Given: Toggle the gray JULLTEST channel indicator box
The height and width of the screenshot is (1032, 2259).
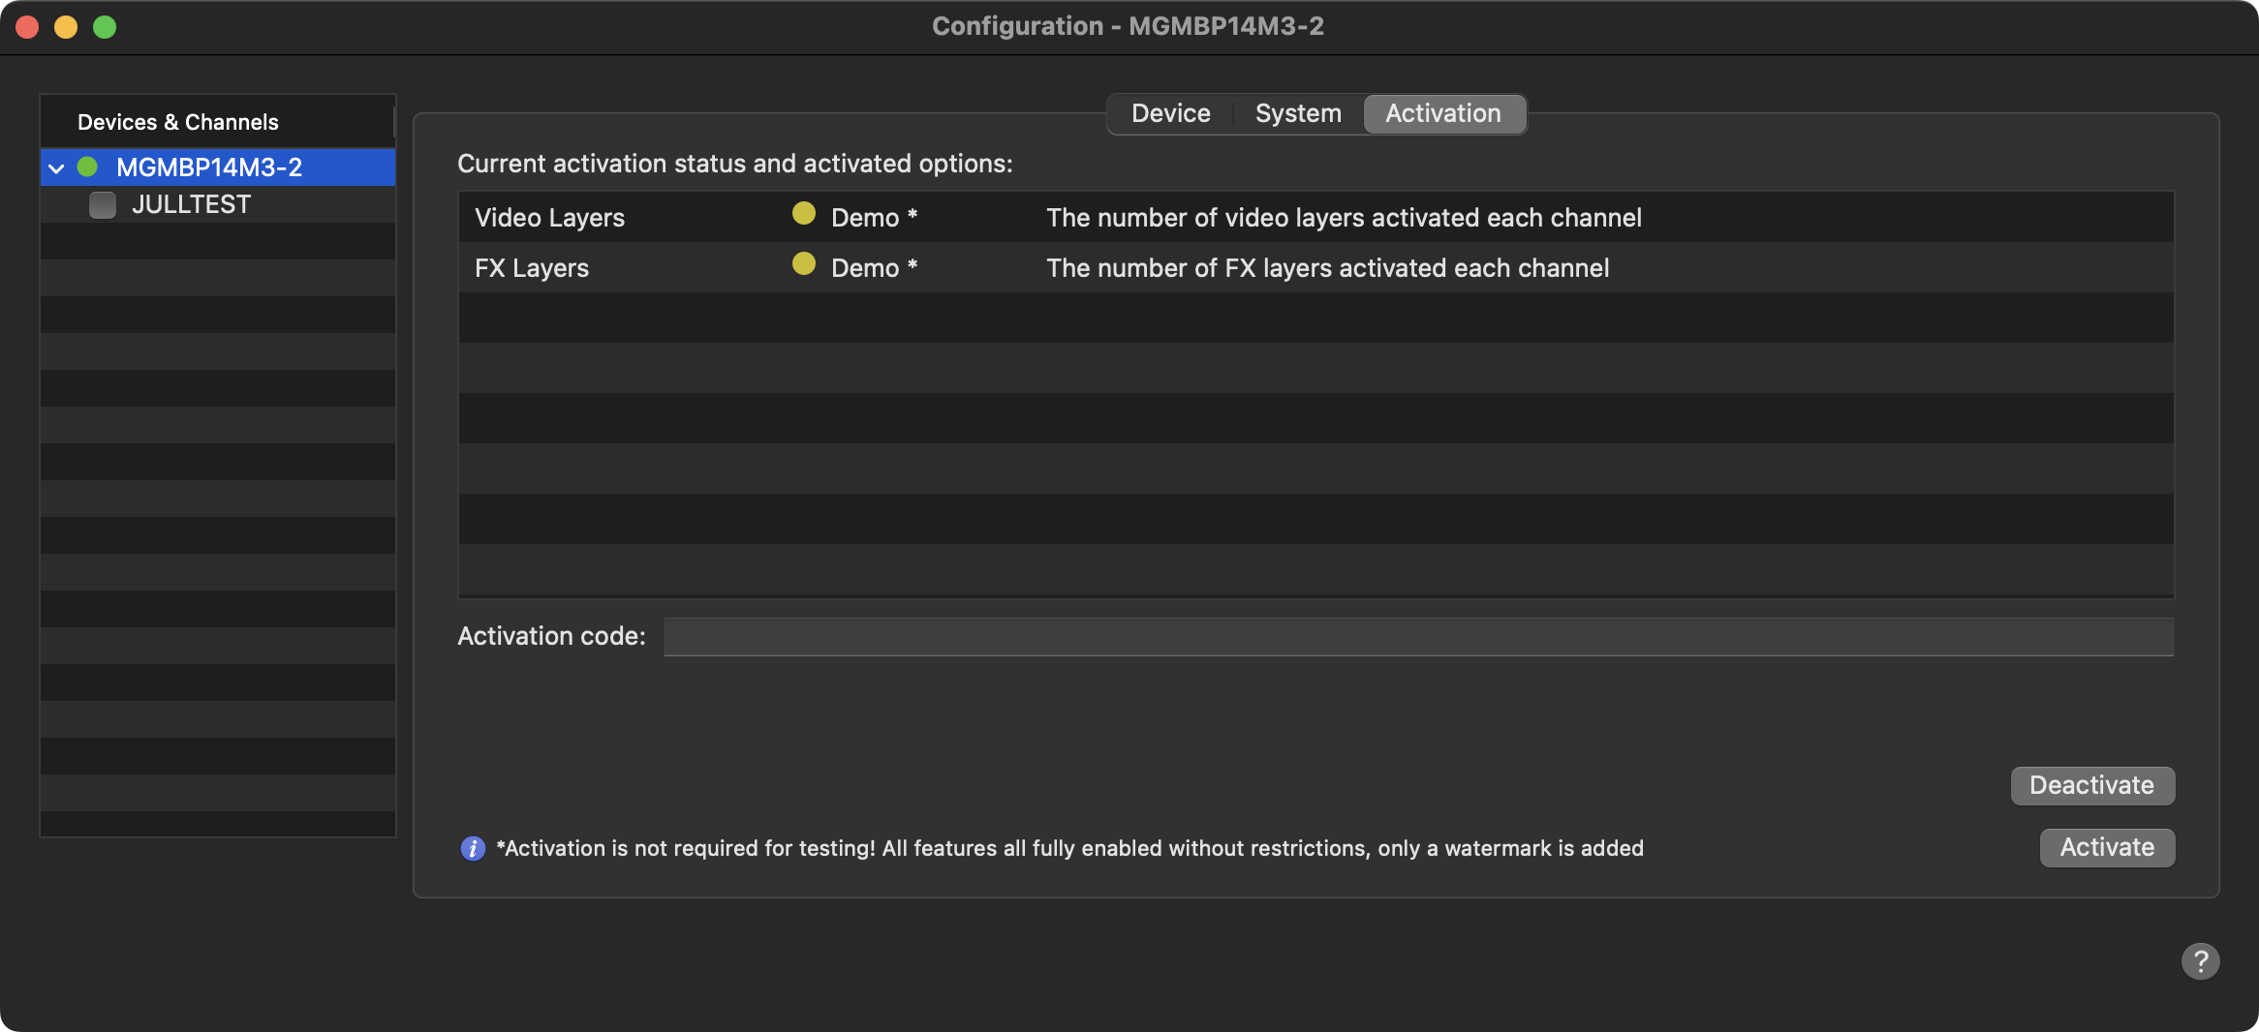Looking at the screenshot, I should coord(103,205).
